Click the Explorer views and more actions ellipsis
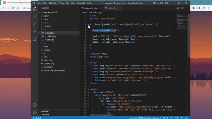This screenshot has height=119, width=212. click(76, 8)
